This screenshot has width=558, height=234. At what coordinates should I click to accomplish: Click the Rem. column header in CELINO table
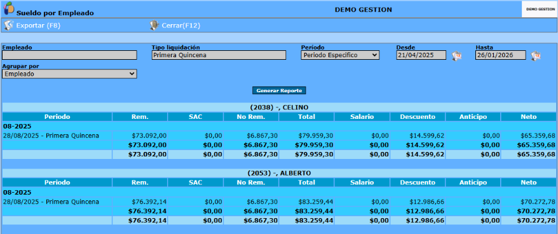[140, 117]
